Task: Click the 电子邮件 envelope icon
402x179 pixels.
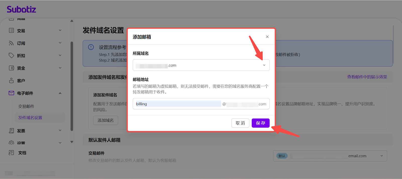Action: click(11, 93)
